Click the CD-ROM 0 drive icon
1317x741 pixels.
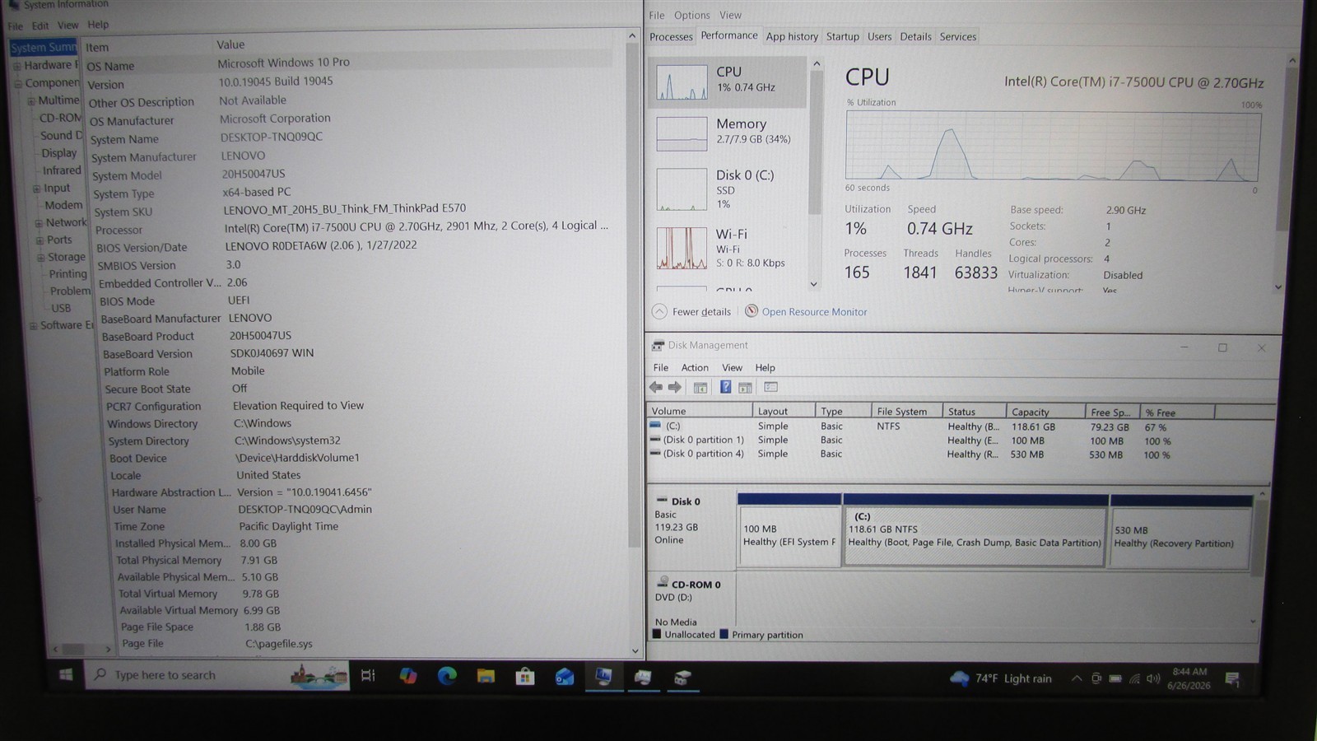click(x=663, y=582)
